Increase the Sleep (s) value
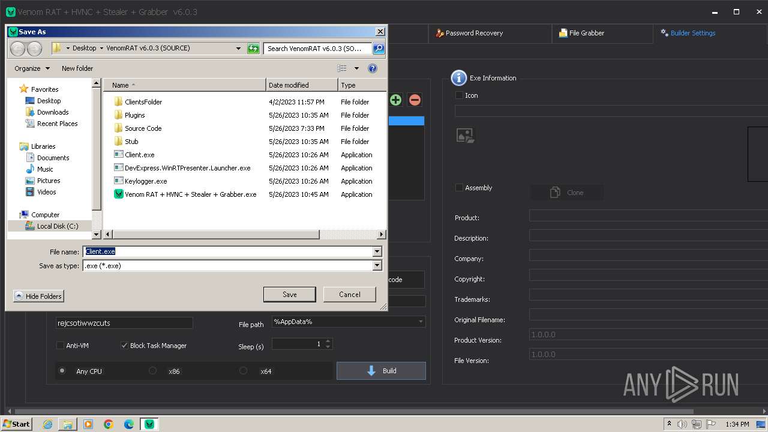 click(328, 341)
